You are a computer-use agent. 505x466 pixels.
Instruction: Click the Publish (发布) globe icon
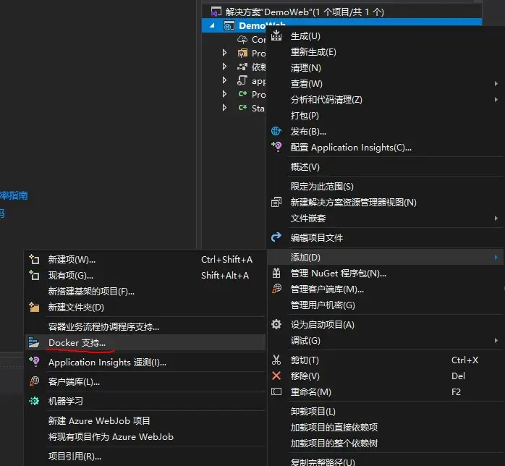[x=276, y=131]
